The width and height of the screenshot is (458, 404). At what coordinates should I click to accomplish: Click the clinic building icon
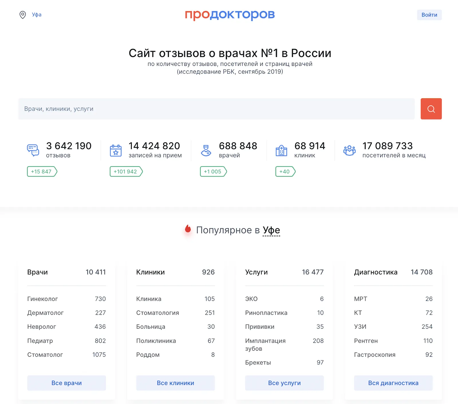[x=281, y=150]
